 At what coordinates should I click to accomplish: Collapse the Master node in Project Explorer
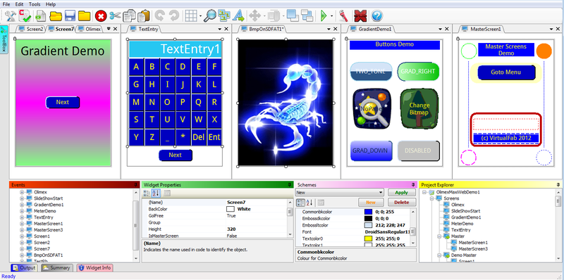point(439,236)
